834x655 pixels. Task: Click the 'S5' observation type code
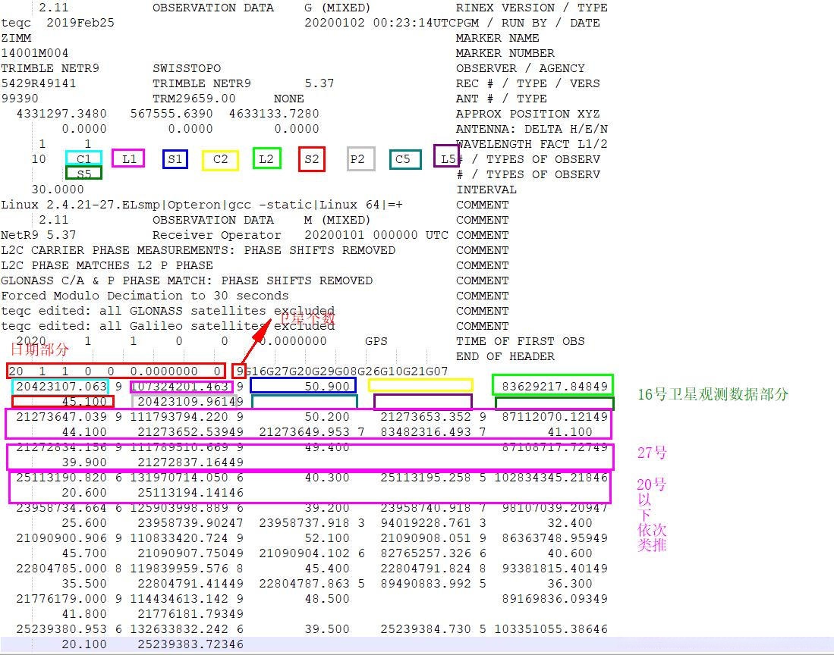tap(83, 173)
